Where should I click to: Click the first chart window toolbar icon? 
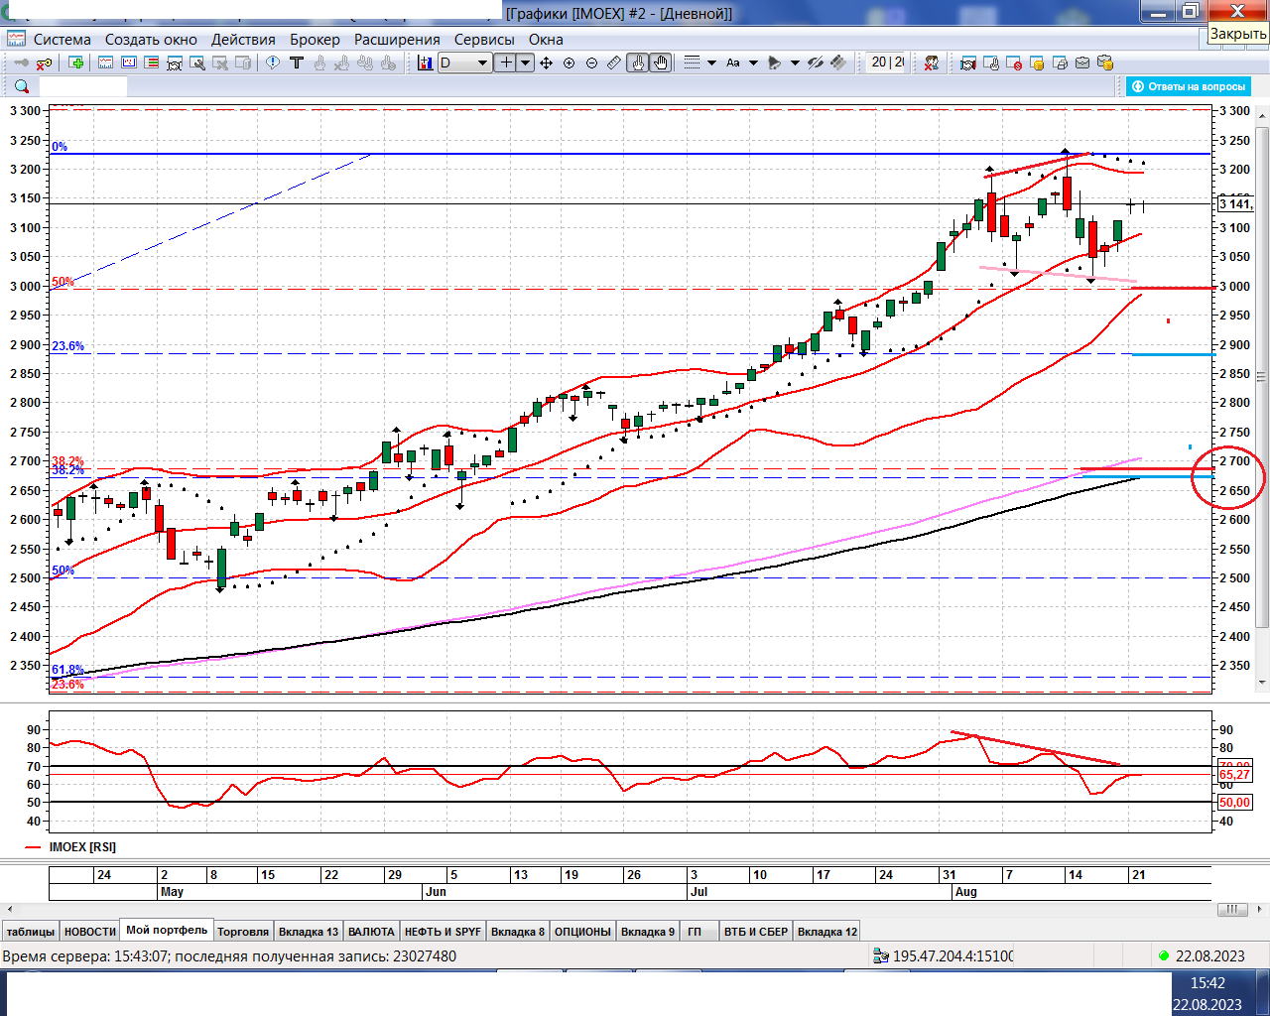(x=105, y=63)
